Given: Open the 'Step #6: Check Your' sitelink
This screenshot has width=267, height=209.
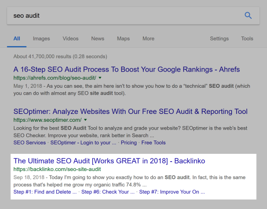Looking at the screenshot, I should point(108,192).
